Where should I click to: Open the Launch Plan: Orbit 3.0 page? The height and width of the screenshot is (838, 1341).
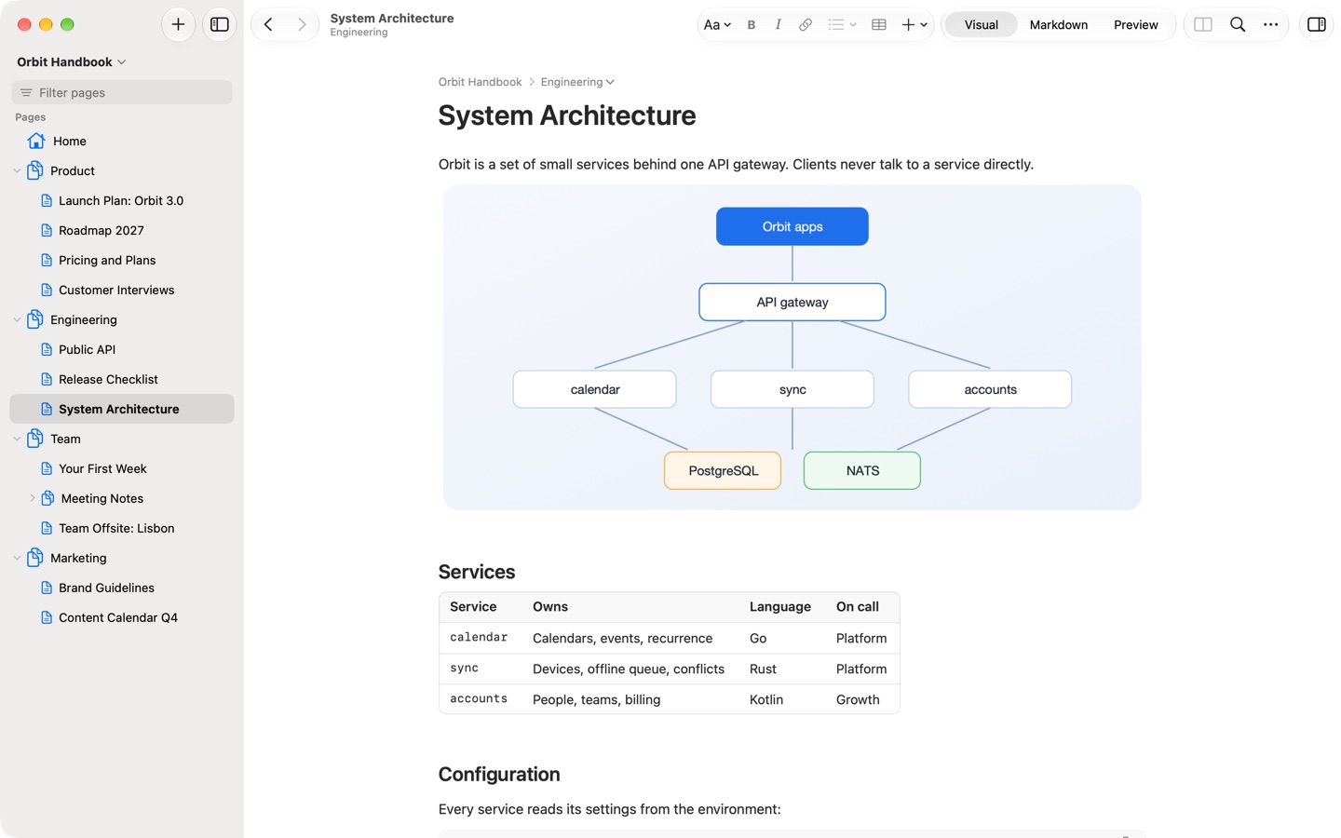coord(122,200)
